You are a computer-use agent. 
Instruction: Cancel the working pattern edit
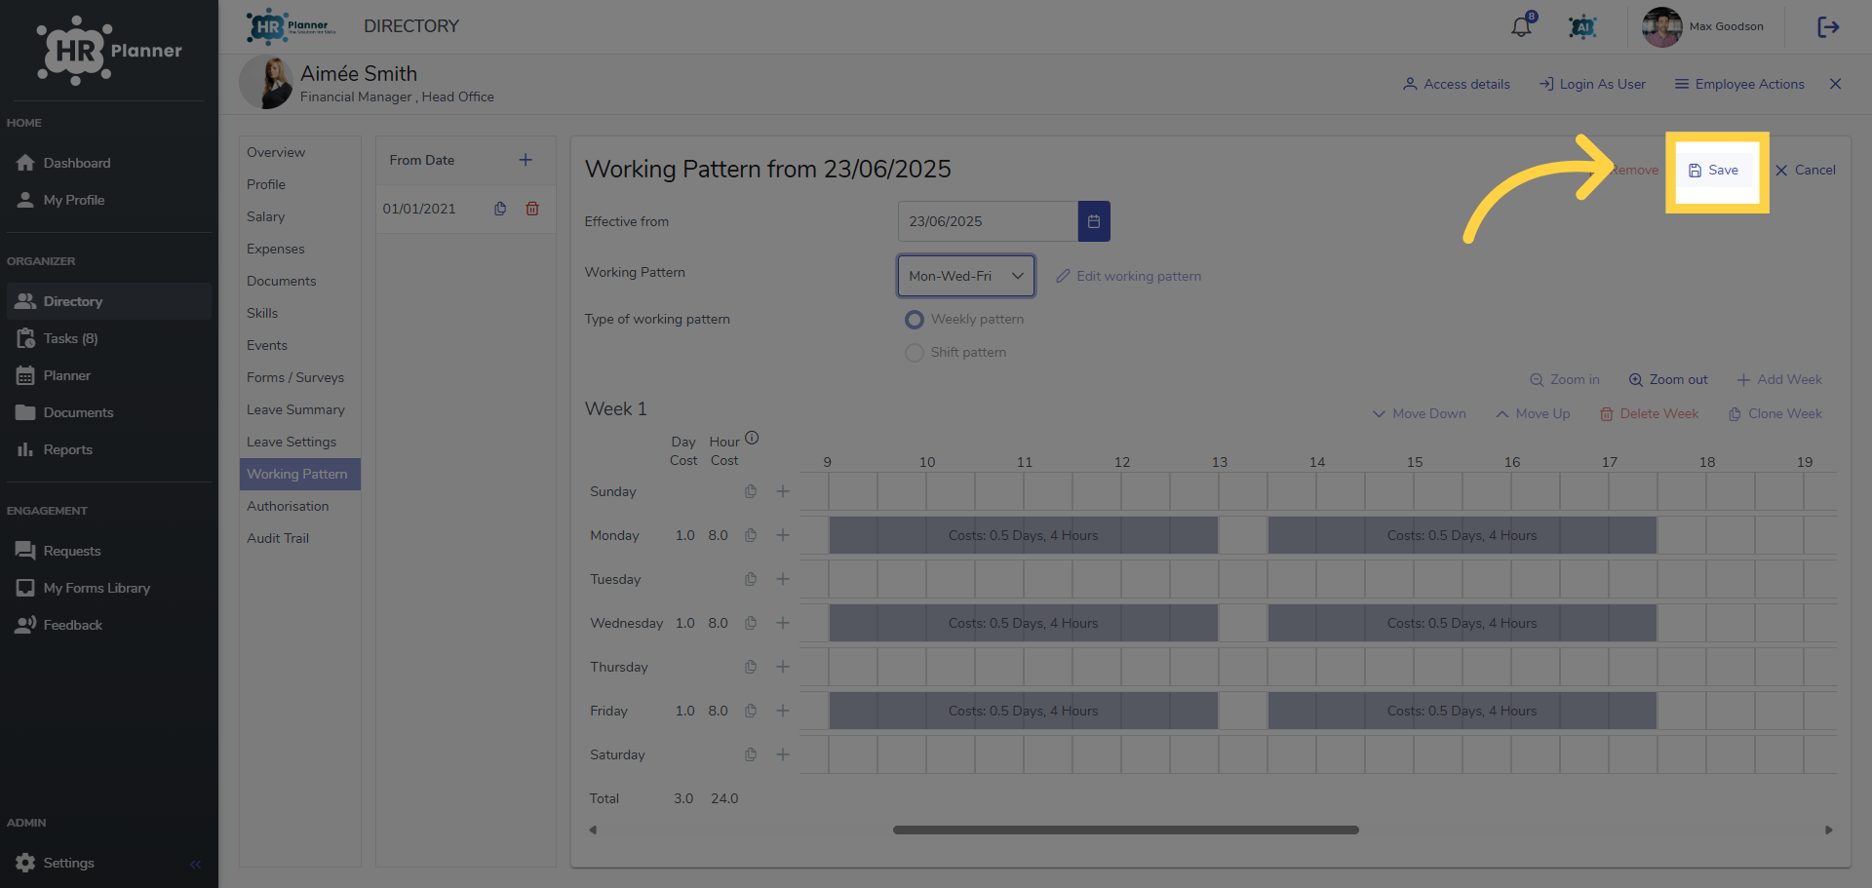pos(1806,170)
